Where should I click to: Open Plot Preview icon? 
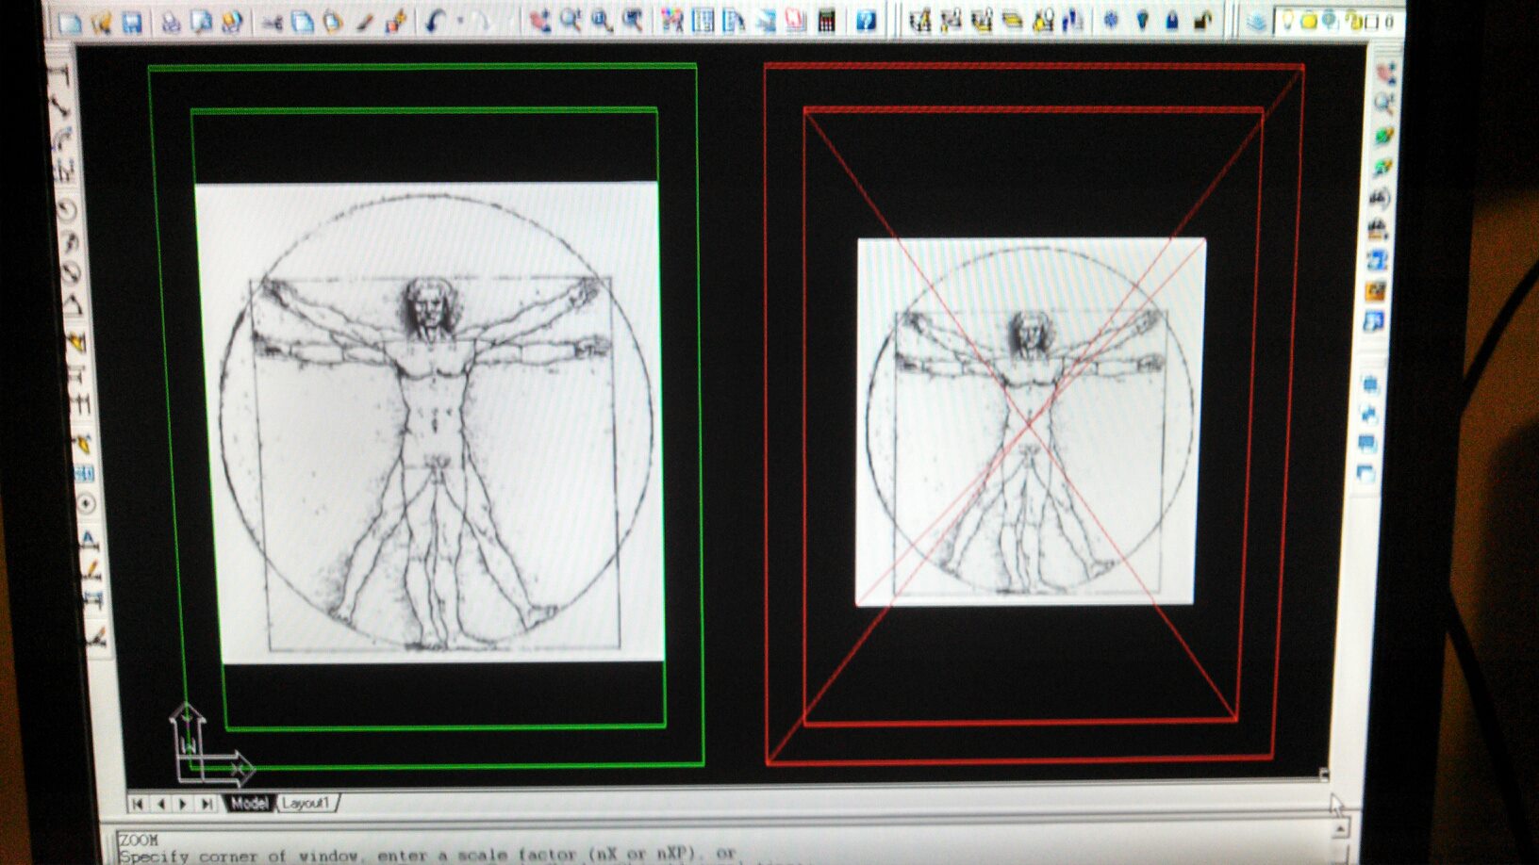coord(201,22)
